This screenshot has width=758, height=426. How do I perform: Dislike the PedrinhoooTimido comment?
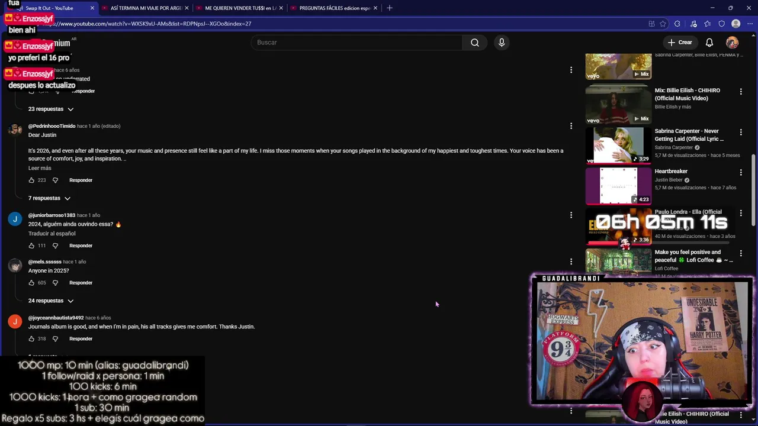(x=55, y=180)
